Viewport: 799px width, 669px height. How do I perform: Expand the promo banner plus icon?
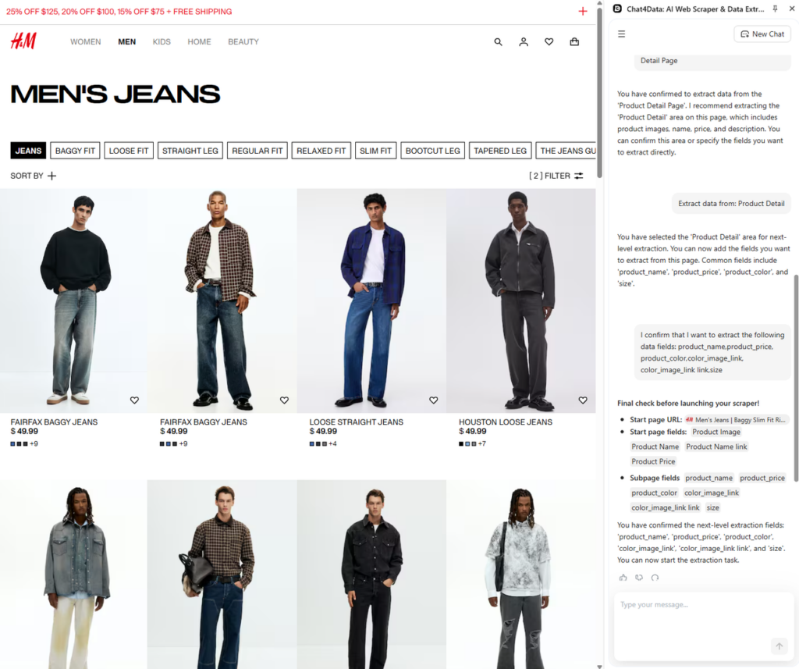[582, 12]
